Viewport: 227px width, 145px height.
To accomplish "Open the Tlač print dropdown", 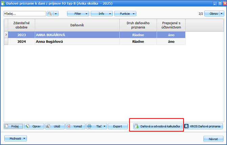I will pos(97,126).
